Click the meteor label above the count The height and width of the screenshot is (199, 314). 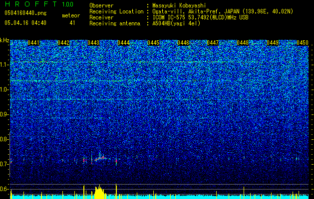pos(71,15)
